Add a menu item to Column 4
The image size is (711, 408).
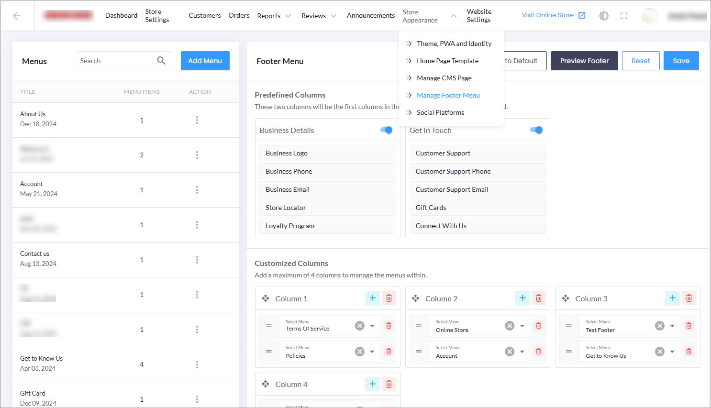click(x=373, y=384)
